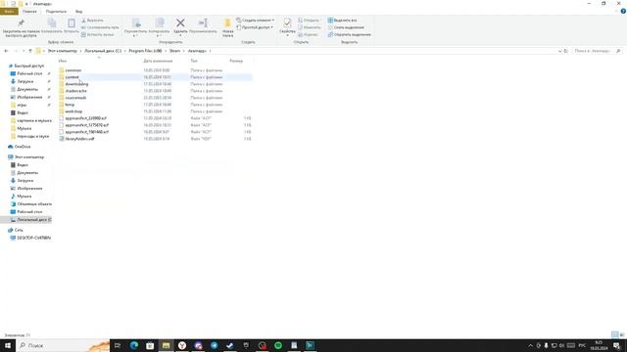Sort by the Дата изменения column header
This screenshot has height=352, width=627.
158,61
